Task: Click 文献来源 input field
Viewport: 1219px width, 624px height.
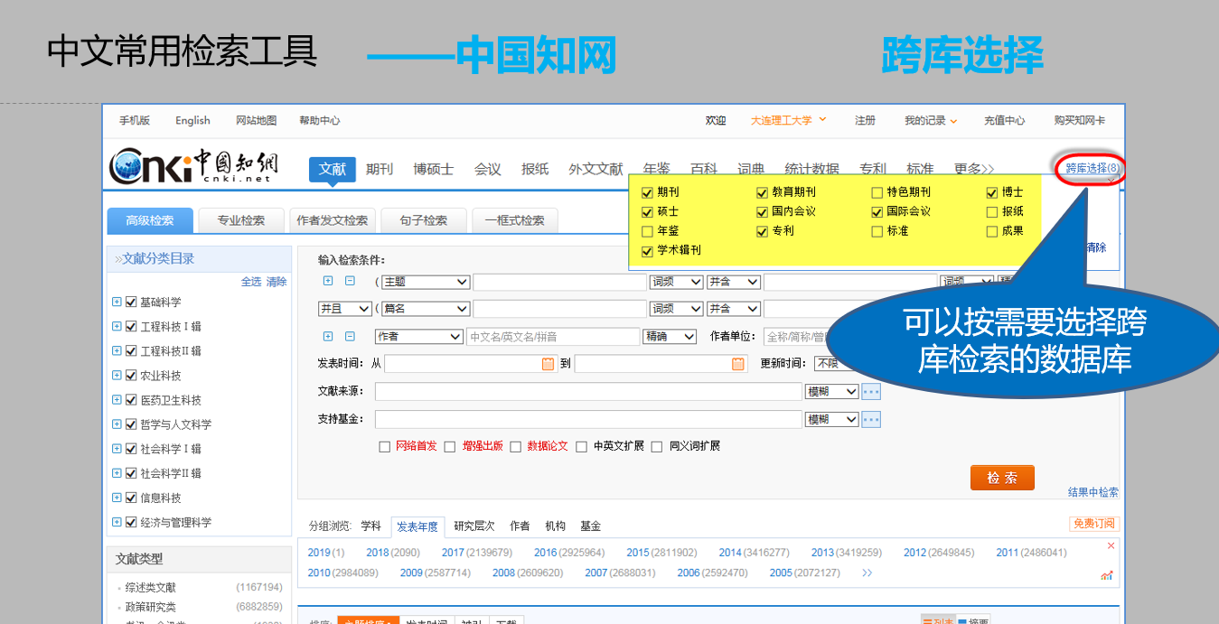Action: point(588,392)
